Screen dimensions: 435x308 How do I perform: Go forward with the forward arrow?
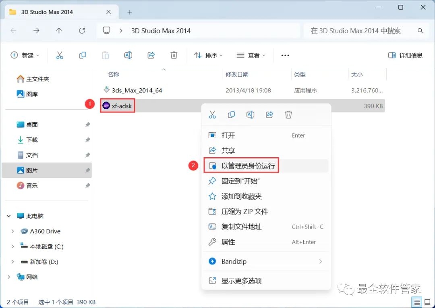(x=36, y=31)
